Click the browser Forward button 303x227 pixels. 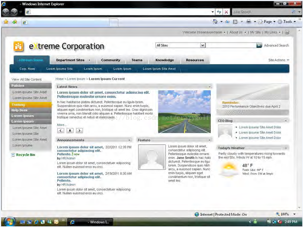14,12
